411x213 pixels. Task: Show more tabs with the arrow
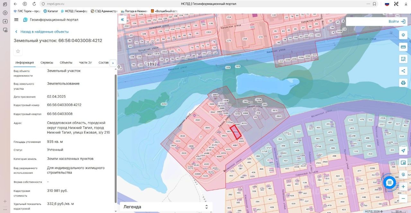pos(112,63)
